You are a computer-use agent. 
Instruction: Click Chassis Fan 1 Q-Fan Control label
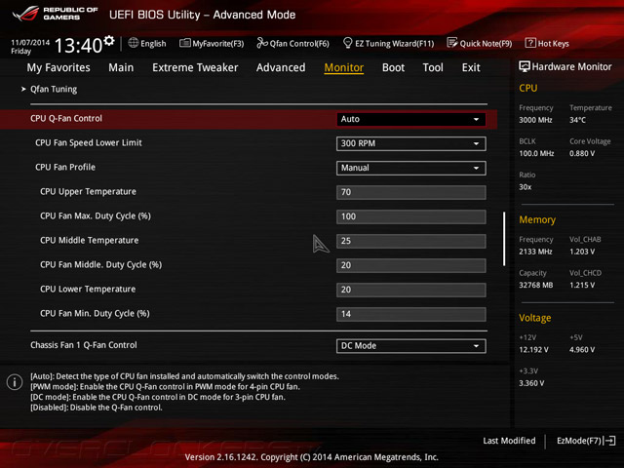(x=84, y=345)
